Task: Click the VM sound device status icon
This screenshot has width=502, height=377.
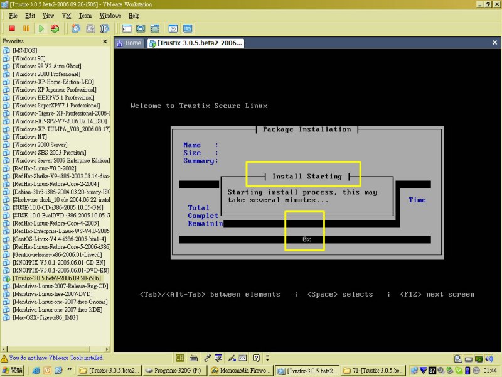Action: [x=489, y=359]
